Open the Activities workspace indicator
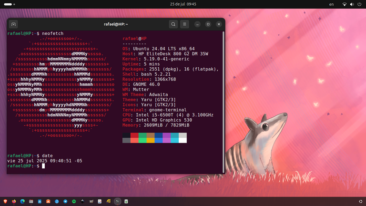Viewport: 366px width, 206px height. click(10, 4)
